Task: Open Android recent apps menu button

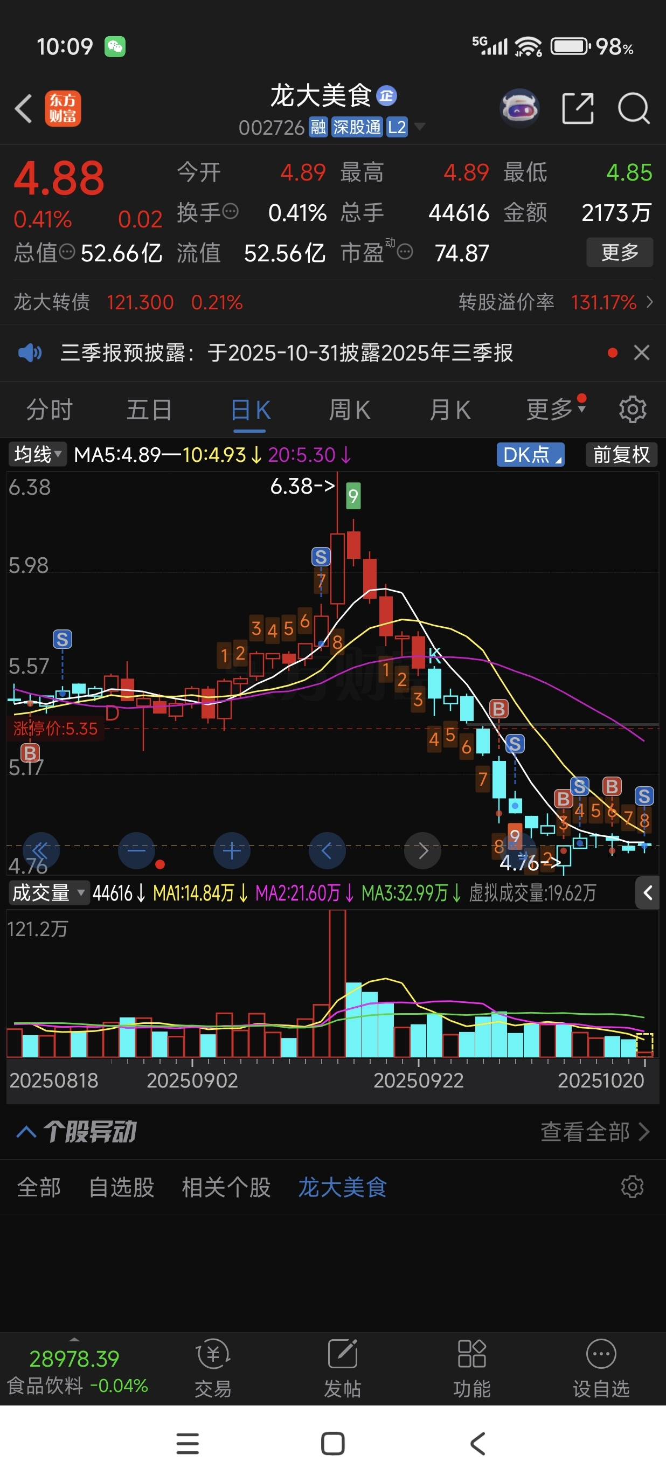Action: 188,1443
